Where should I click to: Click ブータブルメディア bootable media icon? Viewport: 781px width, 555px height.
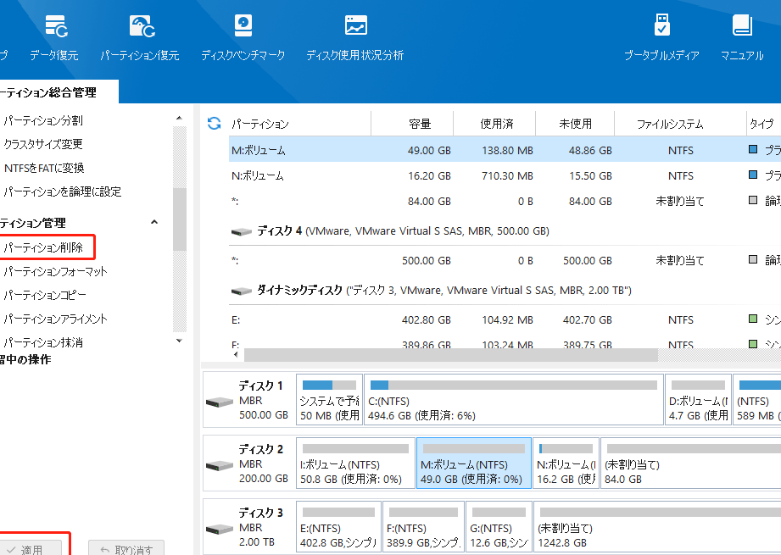point(661,37)
